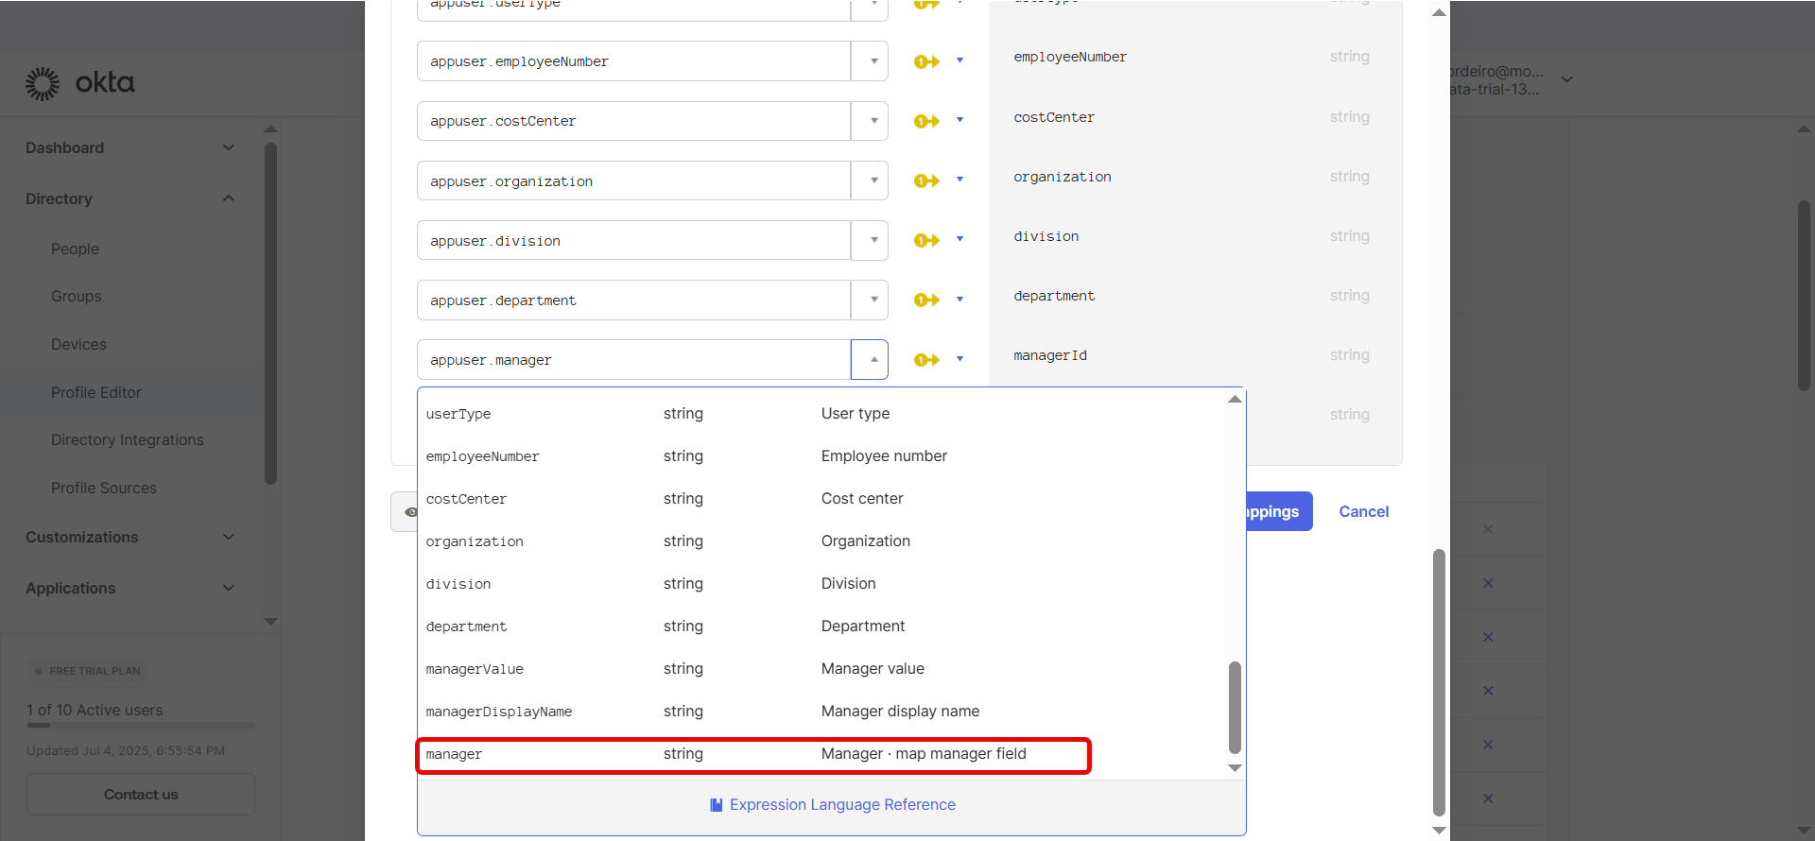The width and height of the screenshot is (1815, 841).
Task: Click the Okta logo
Action: [x=80, y=83]
